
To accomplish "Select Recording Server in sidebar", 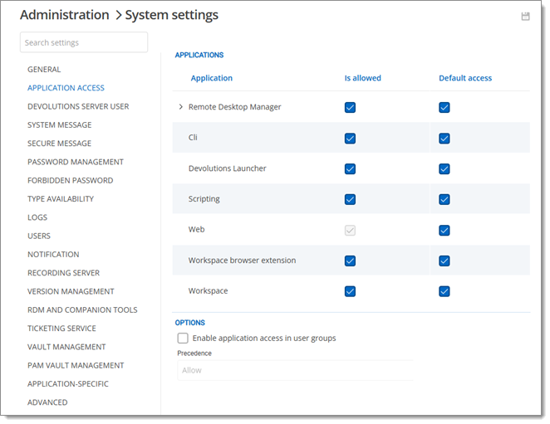I will click(x=63, y=273).
